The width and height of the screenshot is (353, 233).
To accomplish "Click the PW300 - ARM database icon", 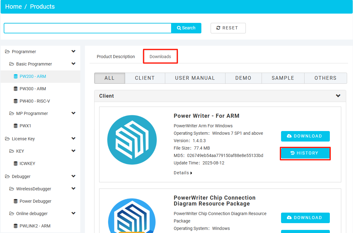I will [x=15, y=89].
